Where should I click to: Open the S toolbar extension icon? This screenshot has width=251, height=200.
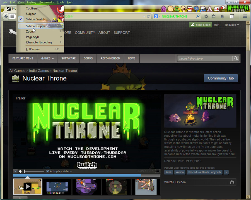(x=232, y=16)
